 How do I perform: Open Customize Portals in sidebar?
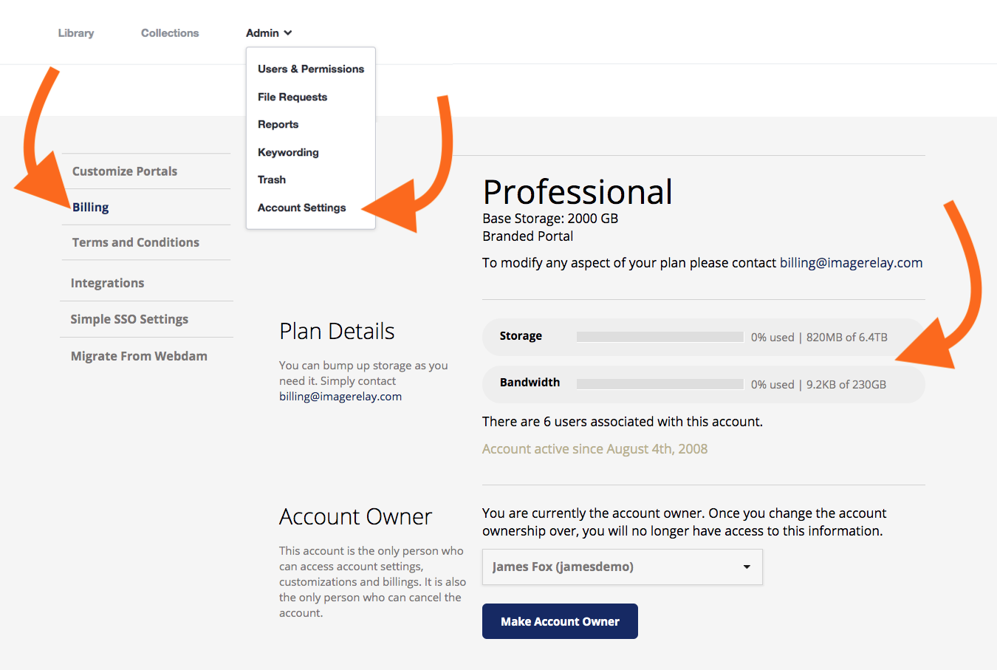pyautogui.click(x=125, y=171)
